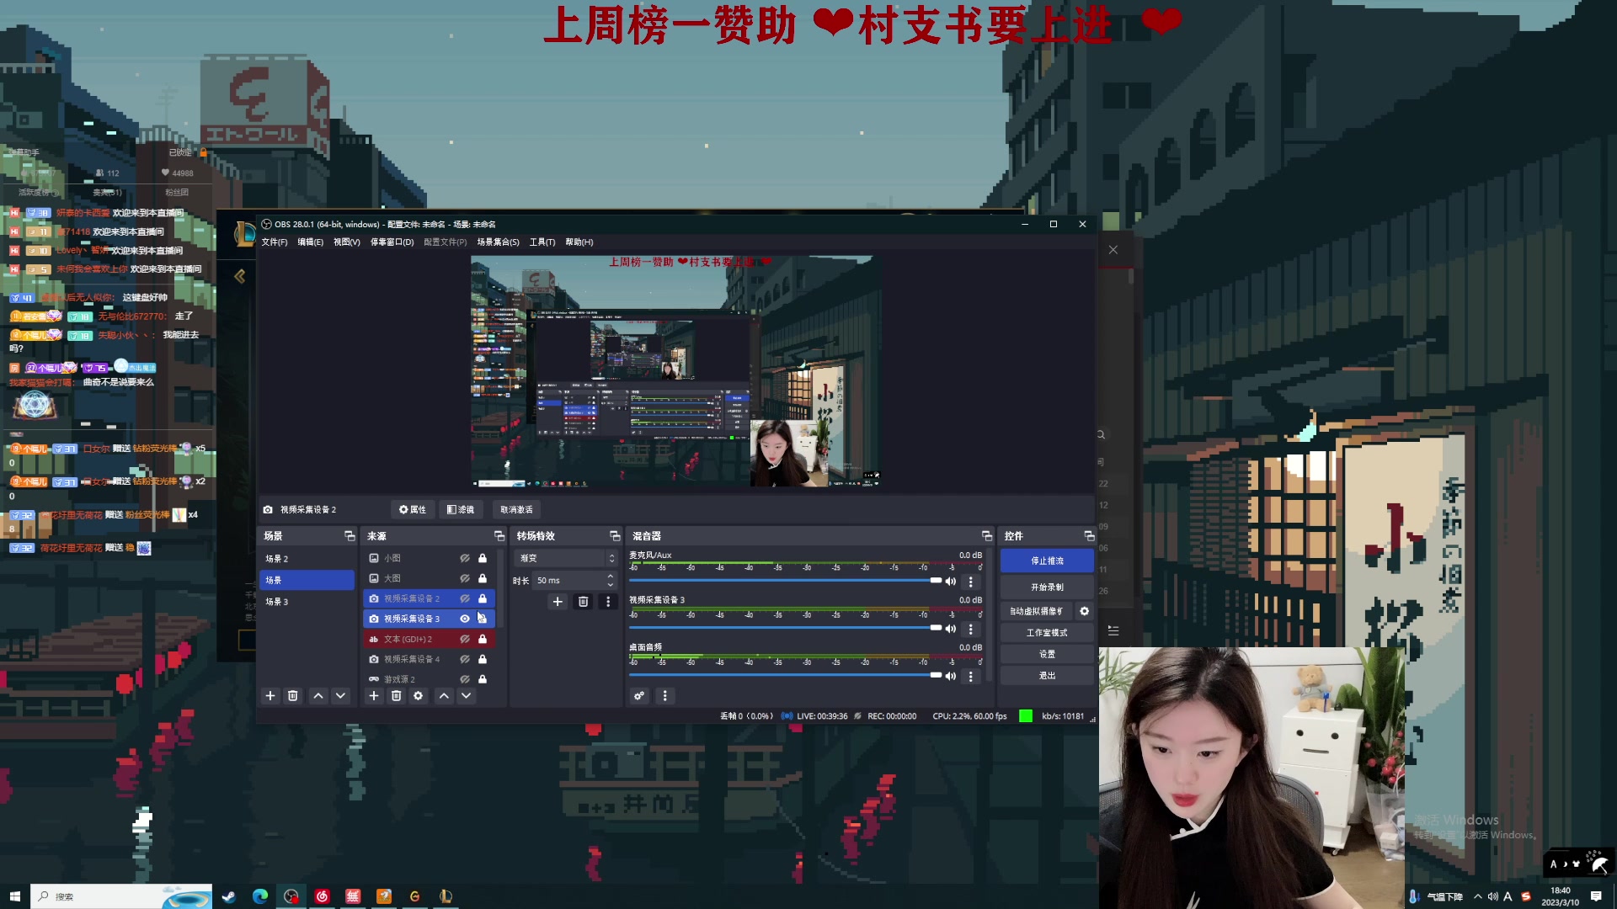Enable 工作室模式 studio mode
Image resolution: width=1617 pixels, height=909 pixels.
coord(1047,633)
